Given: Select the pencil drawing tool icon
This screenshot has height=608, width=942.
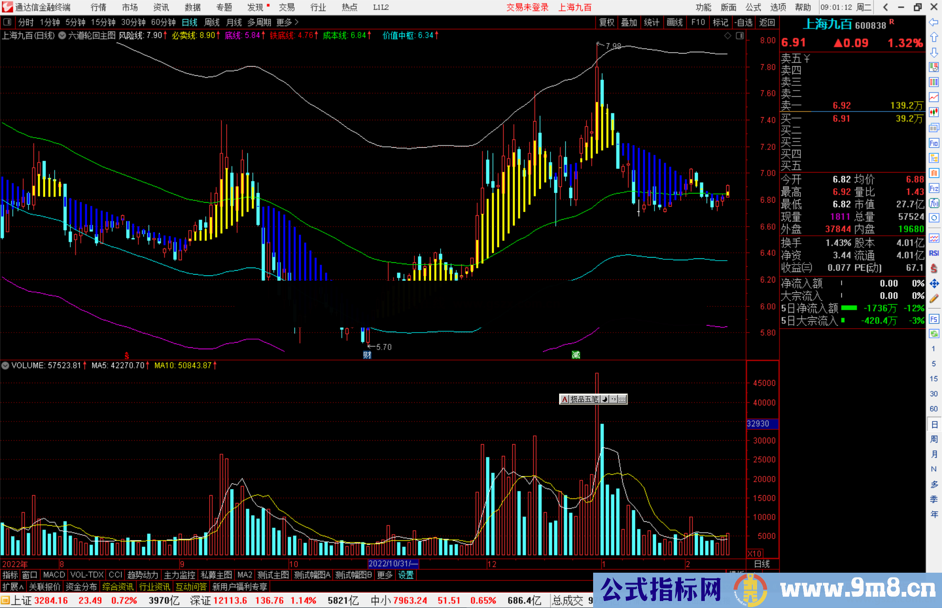Looking at the screenshot, I should 934,299.
